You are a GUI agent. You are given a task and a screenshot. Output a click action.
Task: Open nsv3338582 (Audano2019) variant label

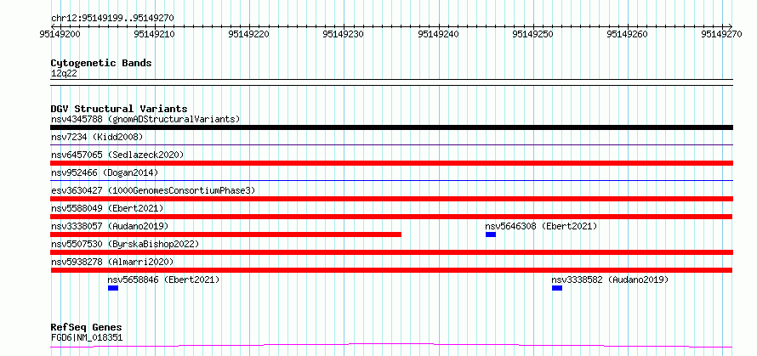coord(610,280)
